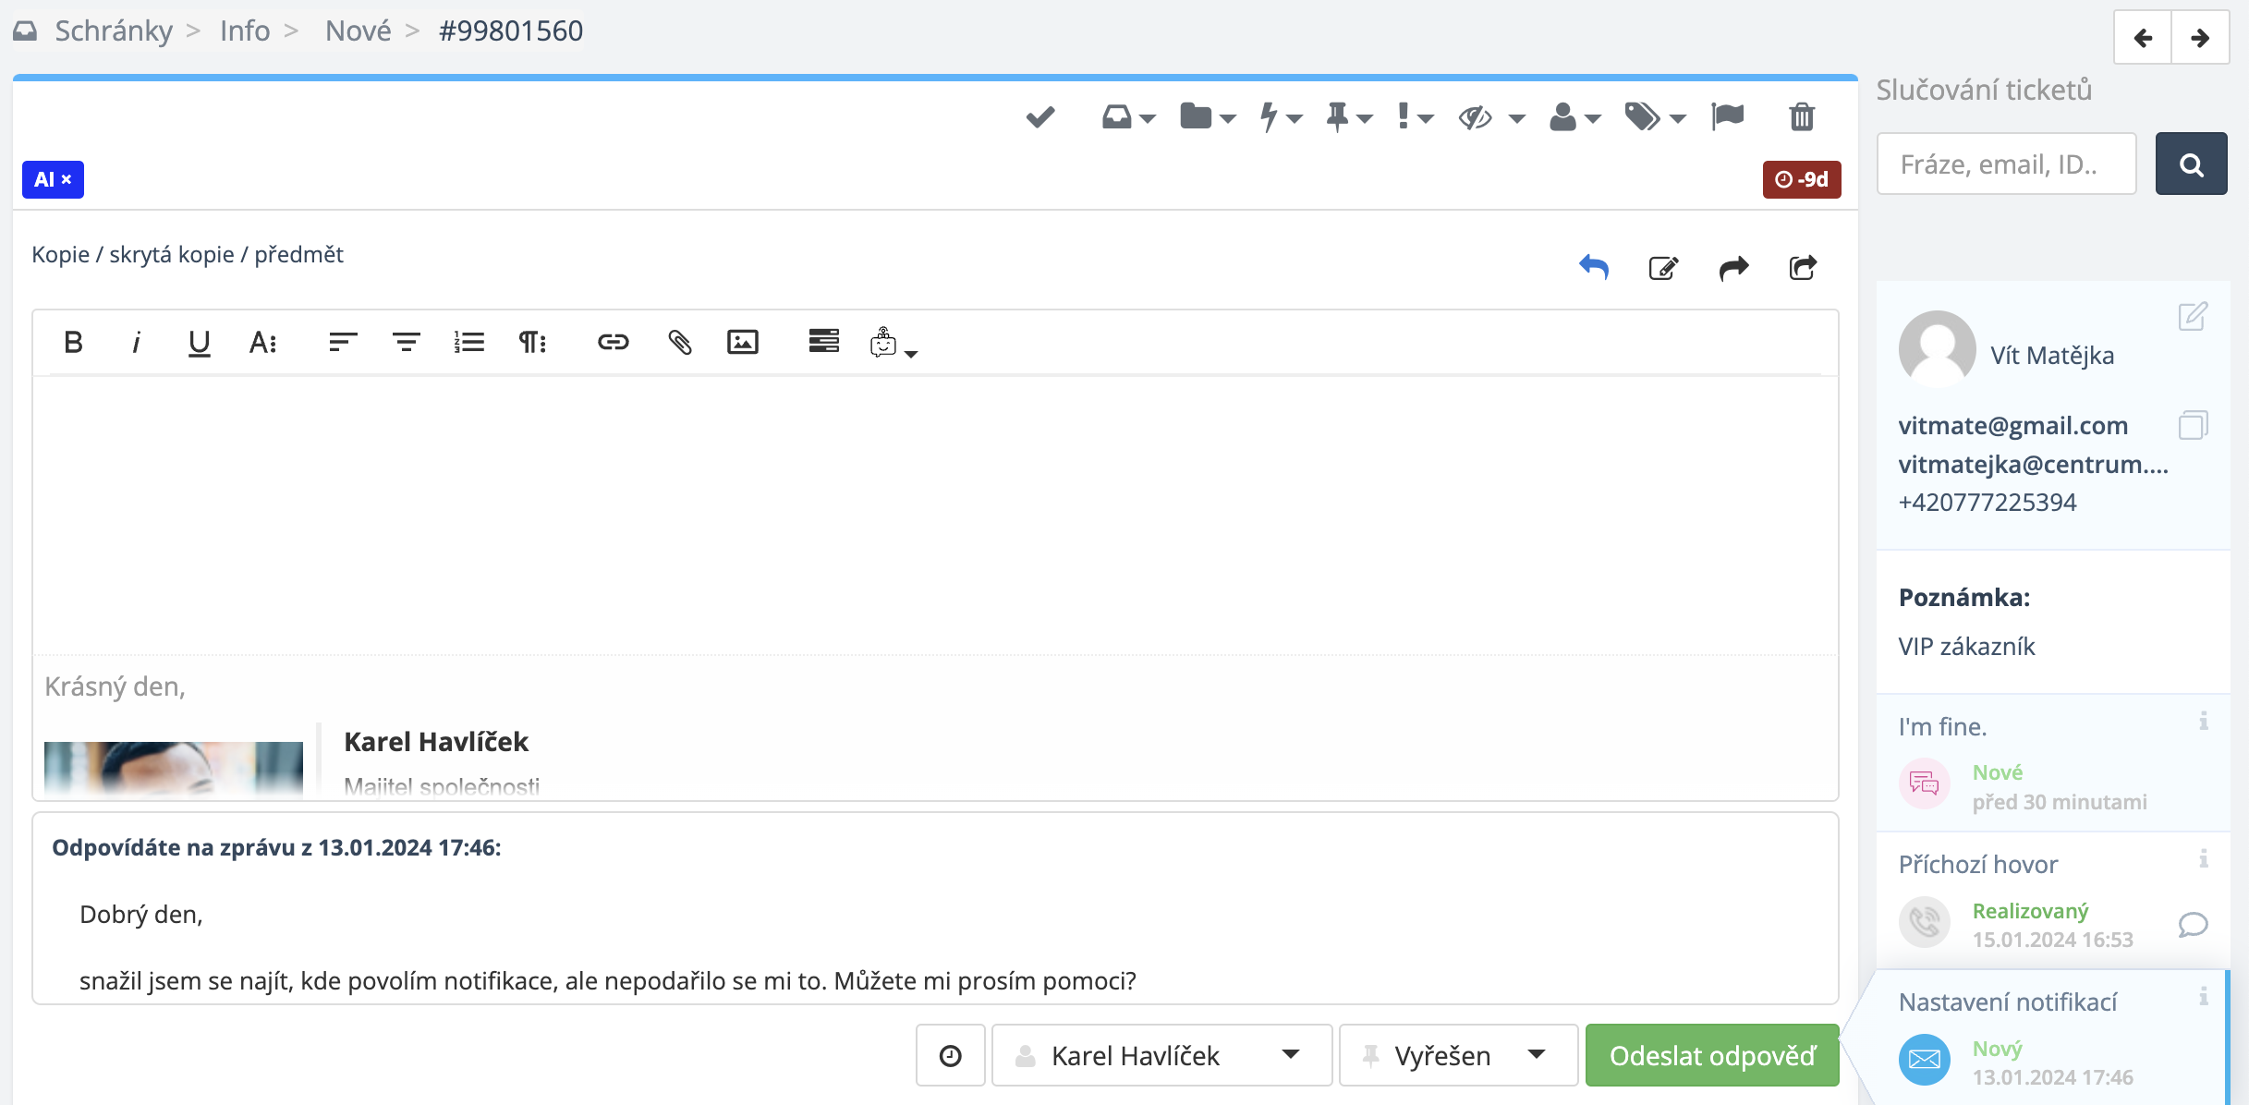Click the flag icon in ticket toolbar
The width and height of the screenshot is (2249, 1105).
[1727, 117]
